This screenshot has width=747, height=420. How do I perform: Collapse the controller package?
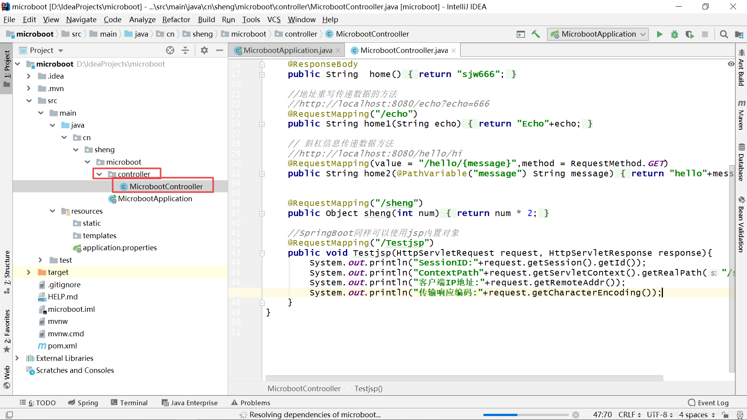click(x=99, y=174)
